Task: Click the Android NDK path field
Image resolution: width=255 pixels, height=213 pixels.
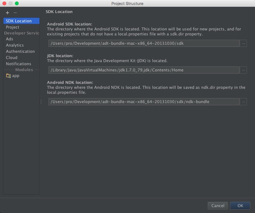Action: (144, 102)
